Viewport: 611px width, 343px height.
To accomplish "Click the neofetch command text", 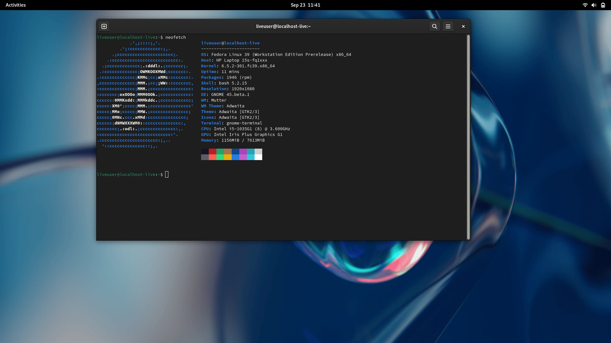I will [x=175, y=37].
